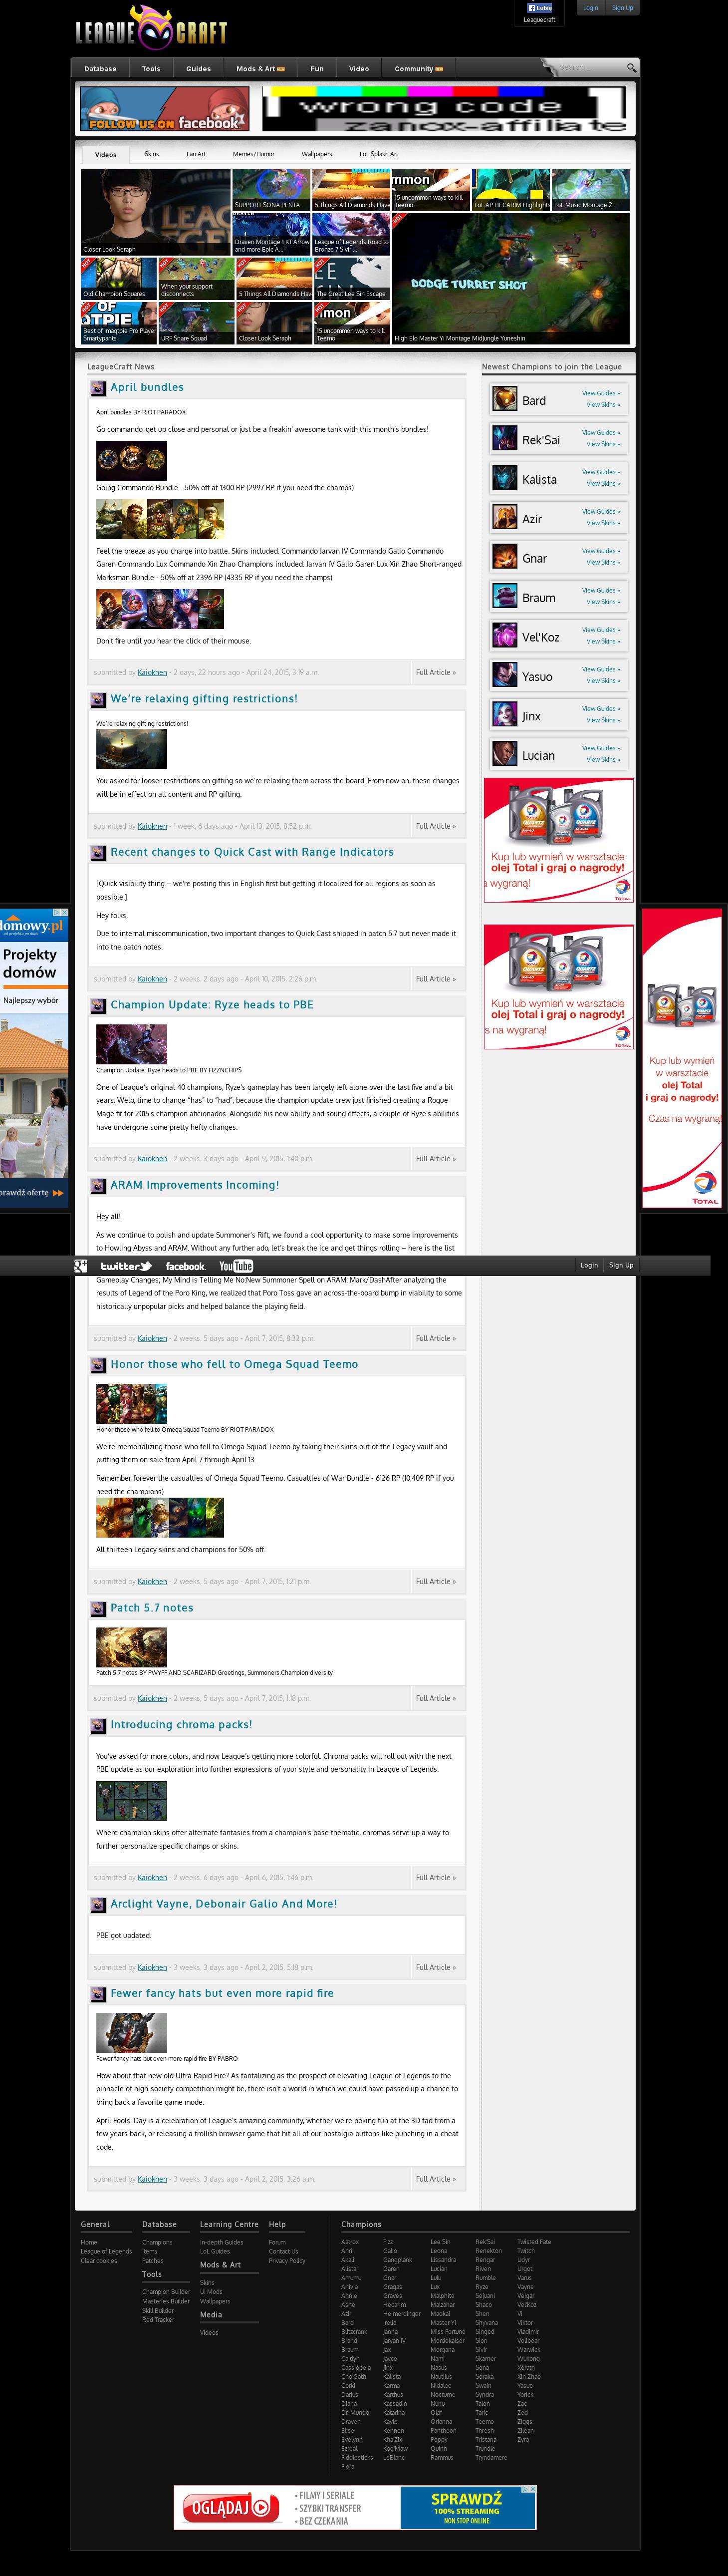This screenshot has width=728, height=2576.
Task: Open the Community navigation menu
Action: [x=418, y=69]
